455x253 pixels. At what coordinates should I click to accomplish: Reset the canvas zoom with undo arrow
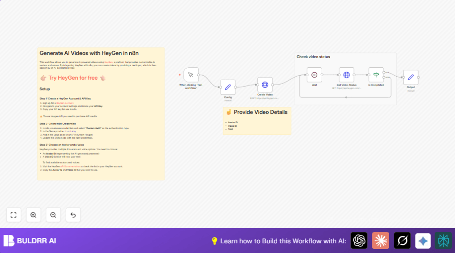(x=73, y=215)
